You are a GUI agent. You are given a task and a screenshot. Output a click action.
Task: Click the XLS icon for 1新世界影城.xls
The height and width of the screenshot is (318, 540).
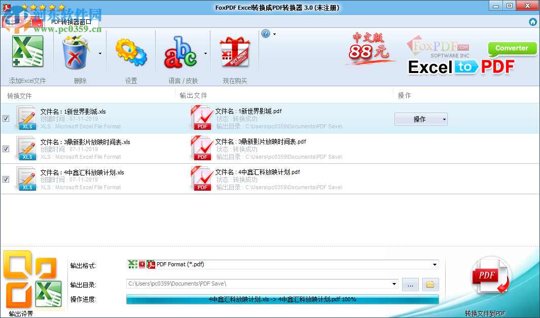26,118
